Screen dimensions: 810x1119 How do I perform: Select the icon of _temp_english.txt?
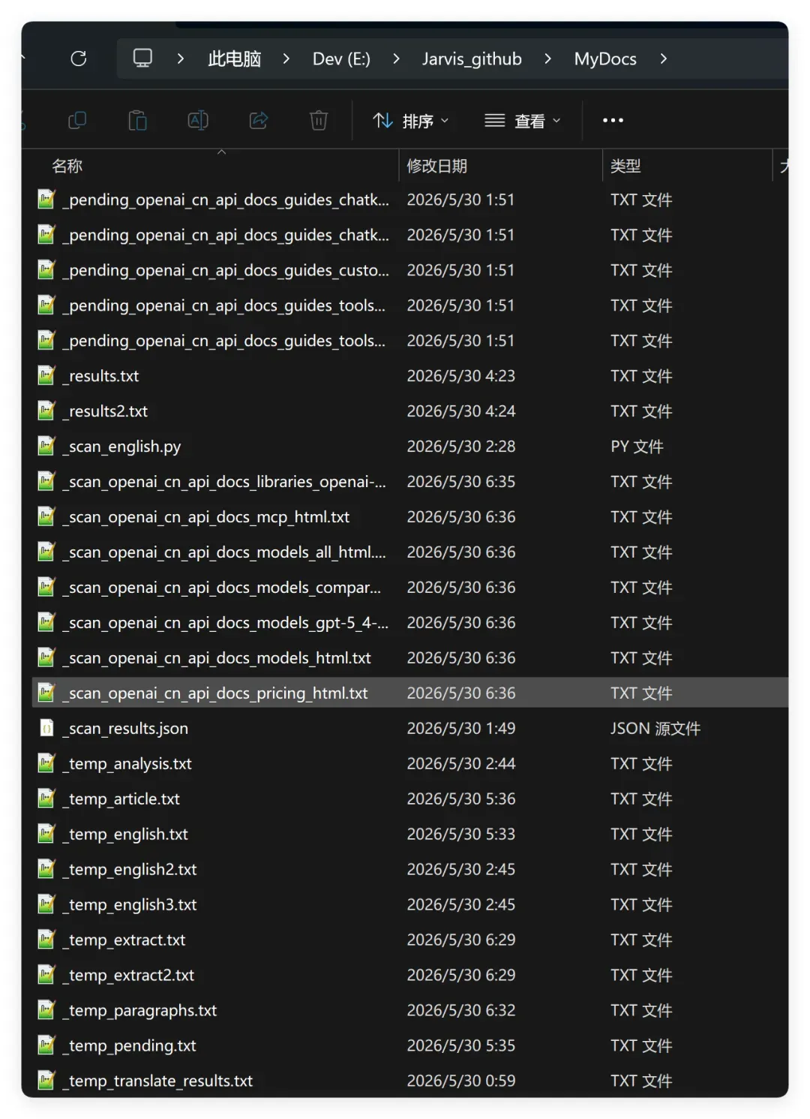click(x=46, y=834)
